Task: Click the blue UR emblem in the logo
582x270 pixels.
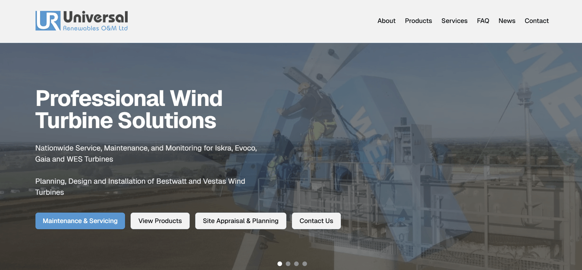Action: (47, 20)
